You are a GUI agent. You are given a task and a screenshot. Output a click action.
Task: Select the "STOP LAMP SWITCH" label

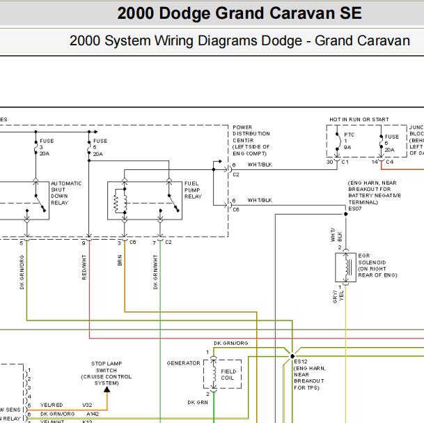tap(107, 367)
